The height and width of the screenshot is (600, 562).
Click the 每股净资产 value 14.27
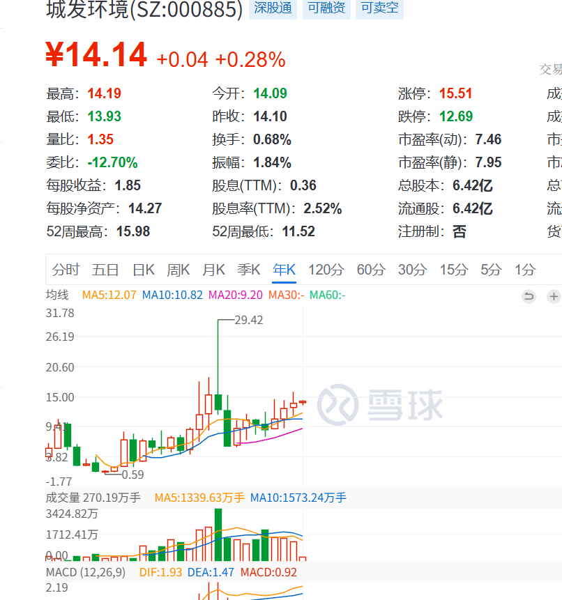(x=145, y=208)
